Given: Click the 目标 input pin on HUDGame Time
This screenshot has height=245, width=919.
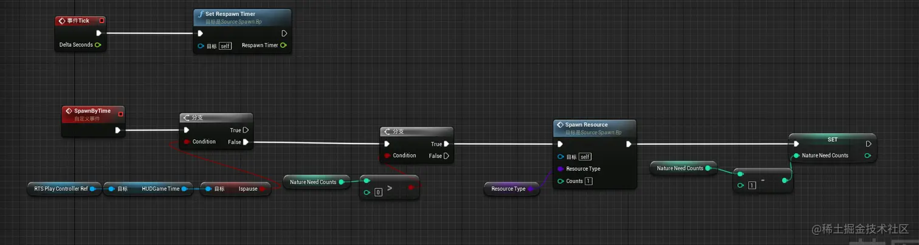Looking at the screenshot, I should pos(111,188).
